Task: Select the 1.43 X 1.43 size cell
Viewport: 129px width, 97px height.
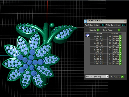Action: 99,59
